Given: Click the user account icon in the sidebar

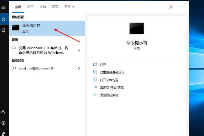Looking at the screenshot, I should coord(3,112).
